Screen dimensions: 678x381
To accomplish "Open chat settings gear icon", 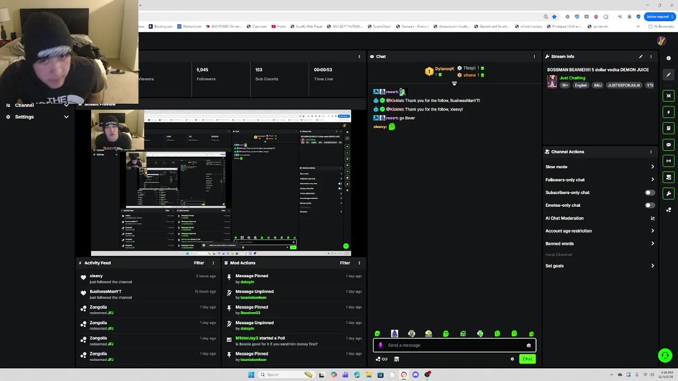I will [x=512, y=359].
